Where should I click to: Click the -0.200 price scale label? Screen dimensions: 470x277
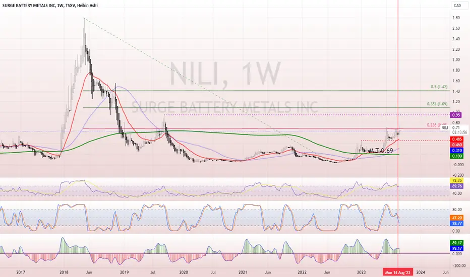[457, 175]
